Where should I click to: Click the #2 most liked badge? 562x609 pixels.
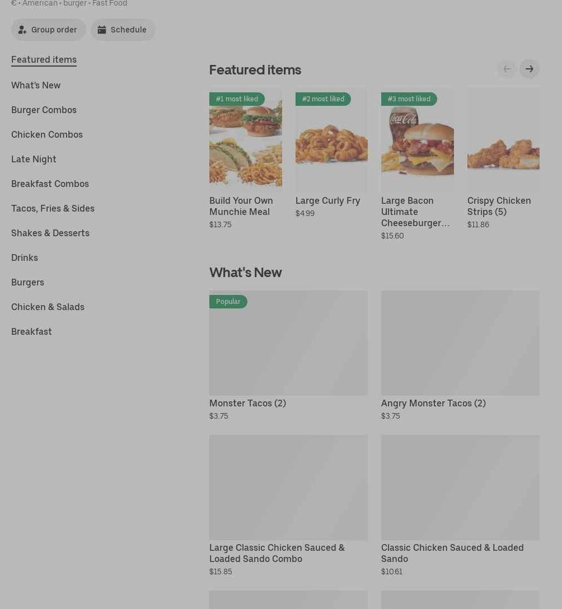(x=323, y=99)
